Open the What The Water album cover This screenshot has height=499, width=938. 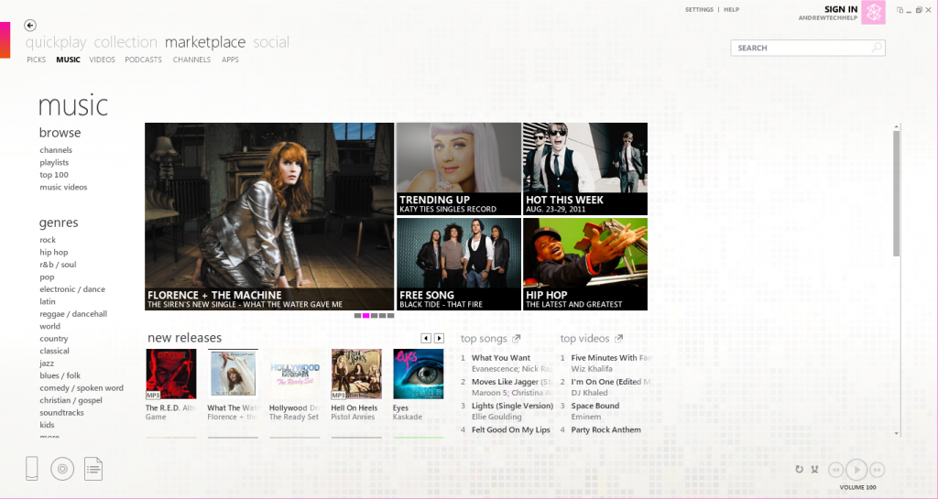tap(234, 374)
